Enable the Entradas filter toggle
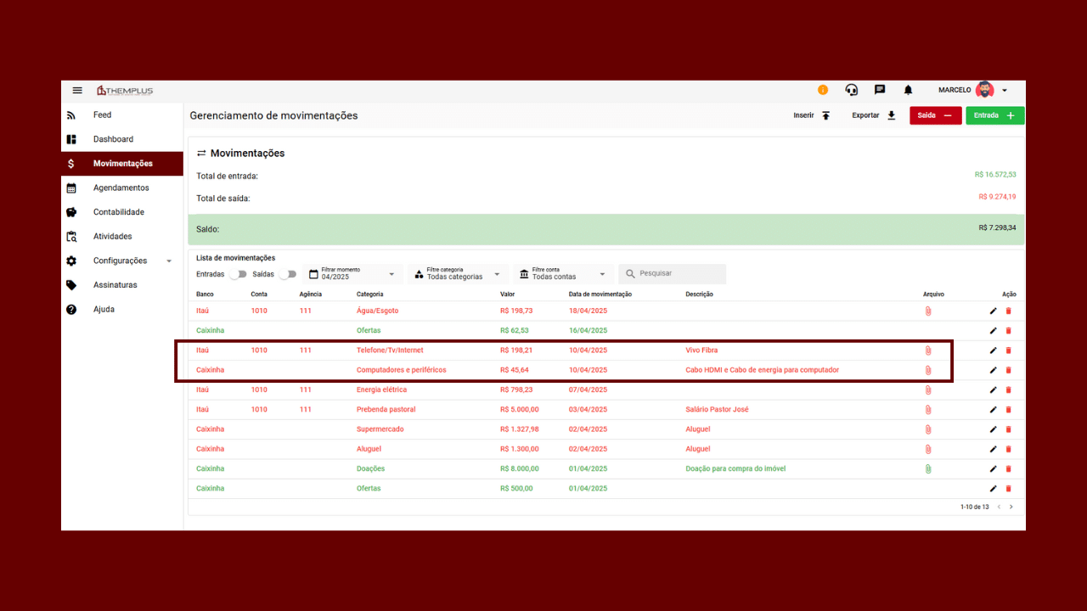This screenshot has height=611, width=1087. 238,274
